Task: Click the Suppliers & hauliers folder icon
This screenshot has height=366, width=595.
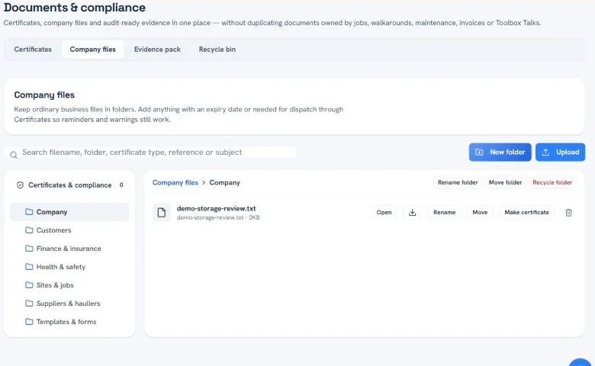Action: (29, 303)
